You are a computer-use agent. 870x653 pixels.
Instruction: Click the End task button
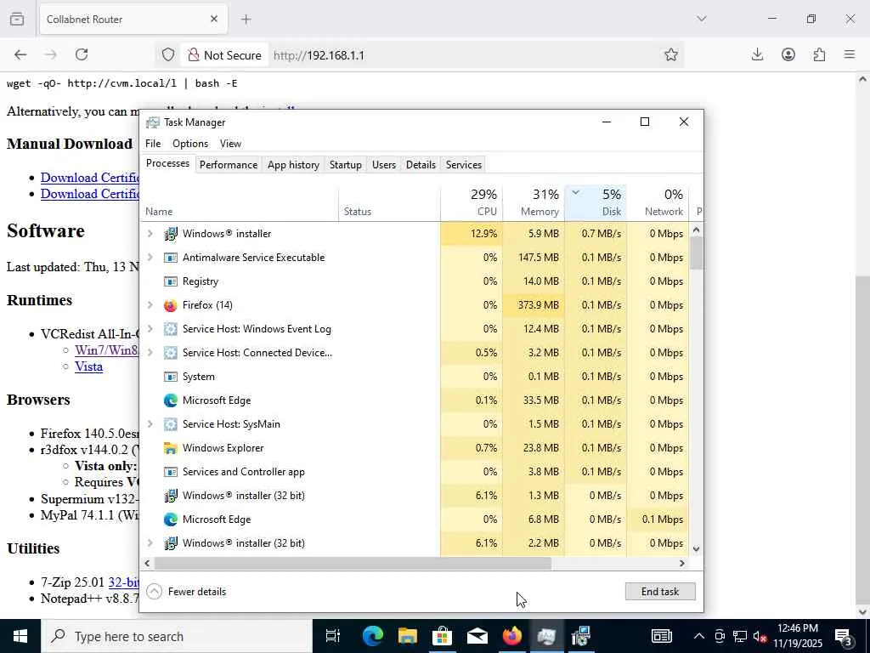coord(659,592)
